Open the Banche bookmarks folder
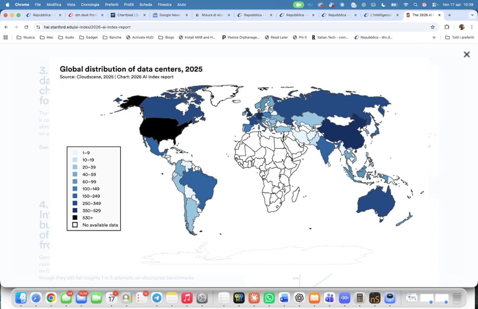Image resolution: width=478 pixels, height=309 pixels. 112,37
